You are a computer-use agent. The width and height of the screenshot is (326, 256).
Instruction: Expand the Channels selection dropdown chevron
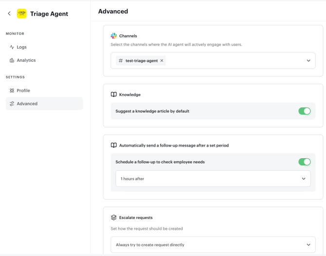(308, 61)
